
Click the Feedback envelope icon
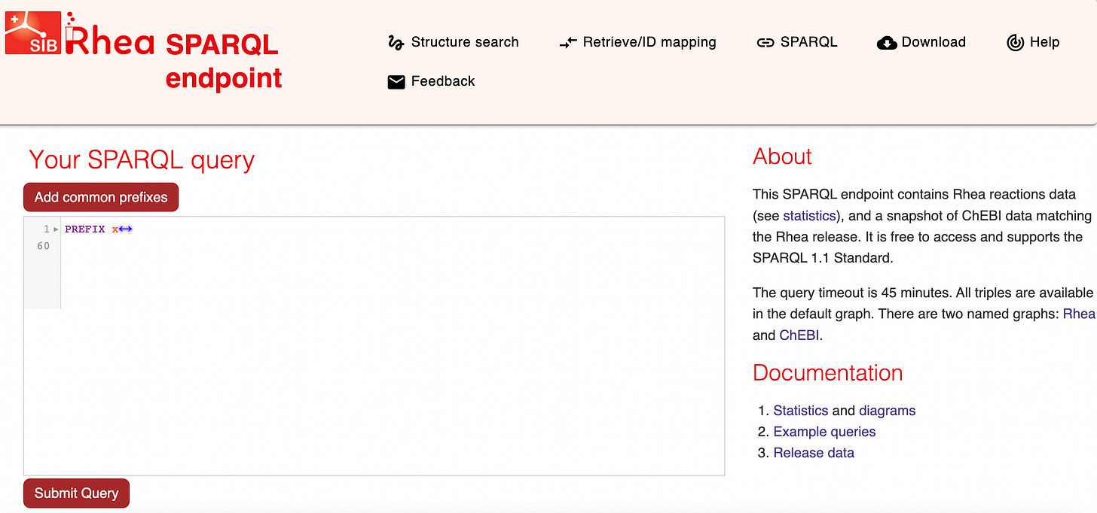pos(396,82)
